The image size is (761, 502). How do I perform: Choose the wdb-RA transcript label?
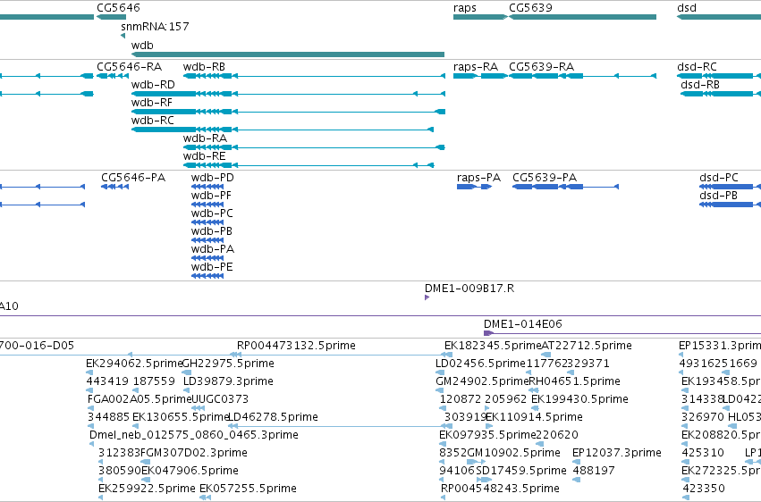pyautogui.click(x=205, y=138)
